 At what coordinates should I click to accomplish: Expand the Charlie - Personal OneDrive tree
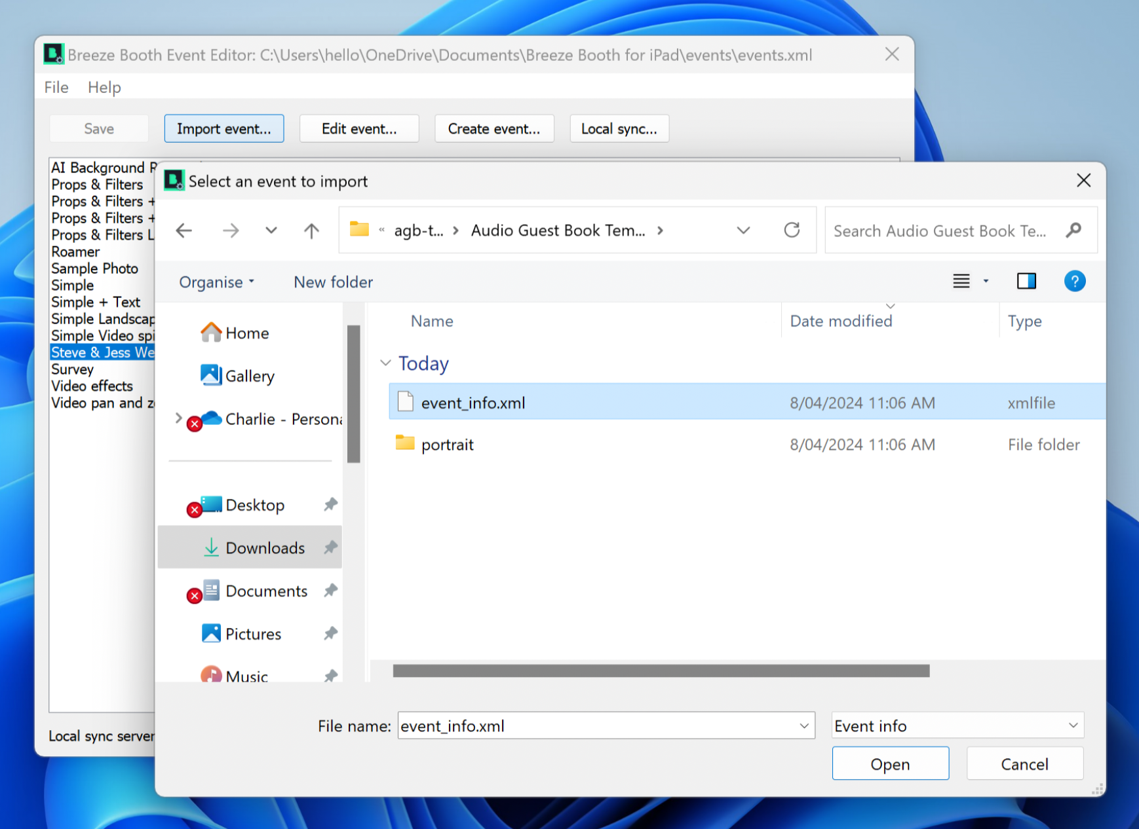[178, 418]
